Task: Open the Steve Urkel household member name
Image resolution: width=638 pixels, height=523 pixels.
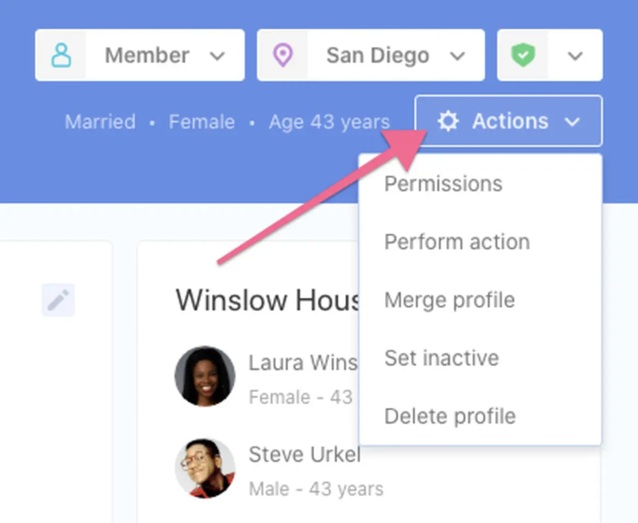Action: click(x=305, y=454)
